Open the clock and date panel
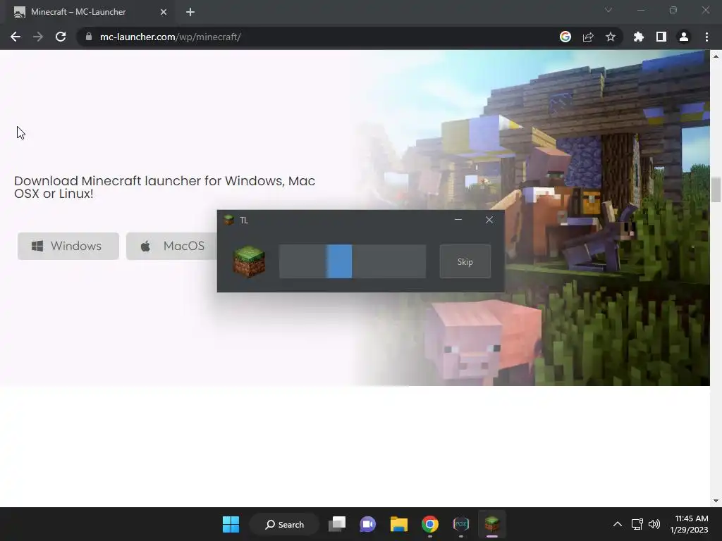Image resolution: width=722 pixels, height=541 pixels. pyautogui.click(x=689, y=524)
